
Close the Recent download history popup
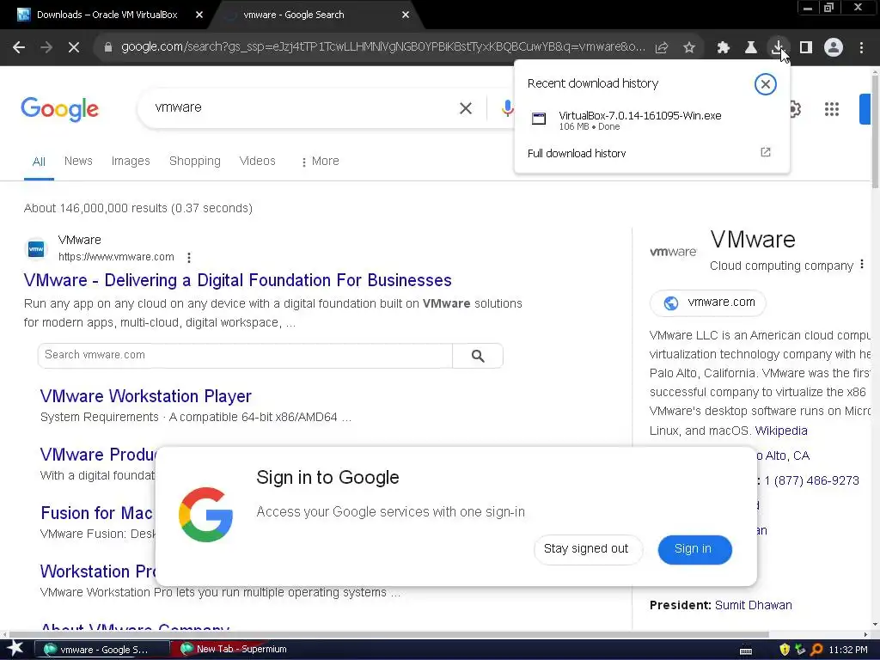point(766,84)
